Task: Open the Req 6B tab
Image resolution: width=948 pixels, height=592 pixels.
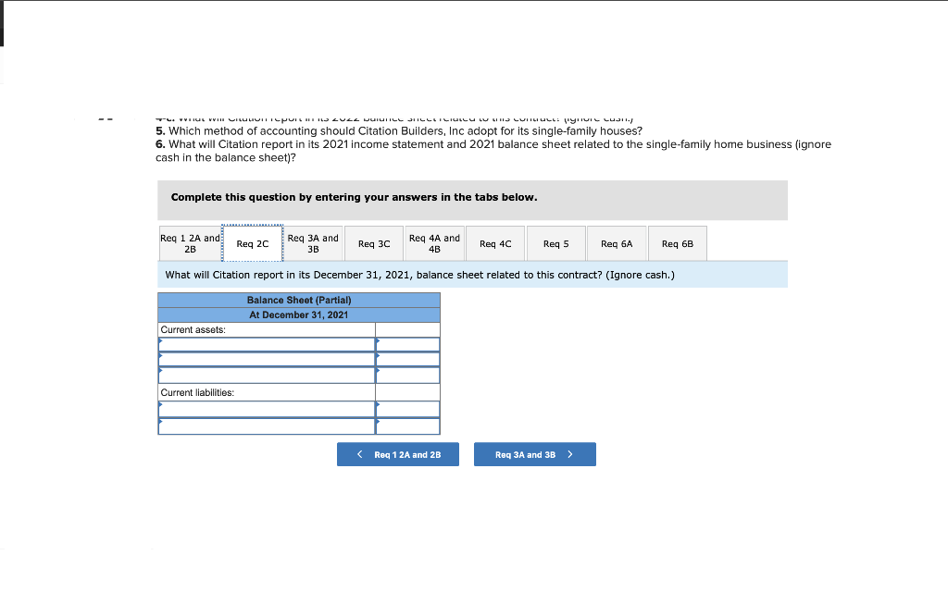Action: coord(678,243)
